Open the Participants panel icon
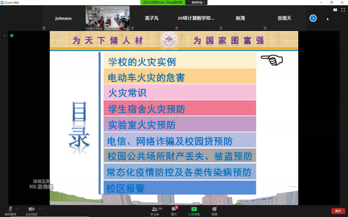The image size is (348, 217). [155, 209]
